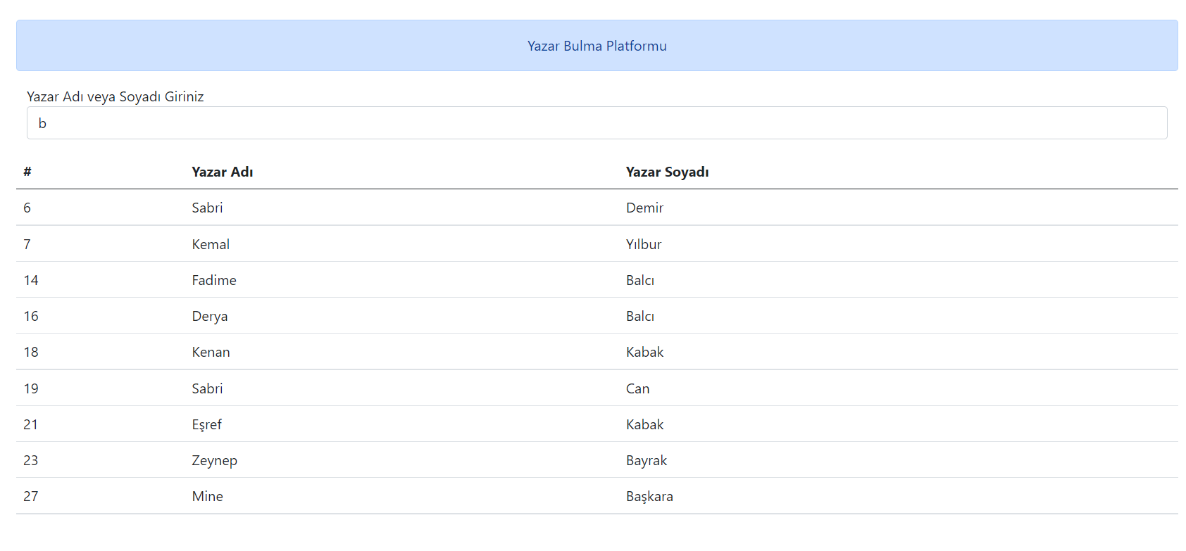This screenshot has height=551, width=1186.
Task: Select the name Kenan in the table
Action: click(211, 352)
